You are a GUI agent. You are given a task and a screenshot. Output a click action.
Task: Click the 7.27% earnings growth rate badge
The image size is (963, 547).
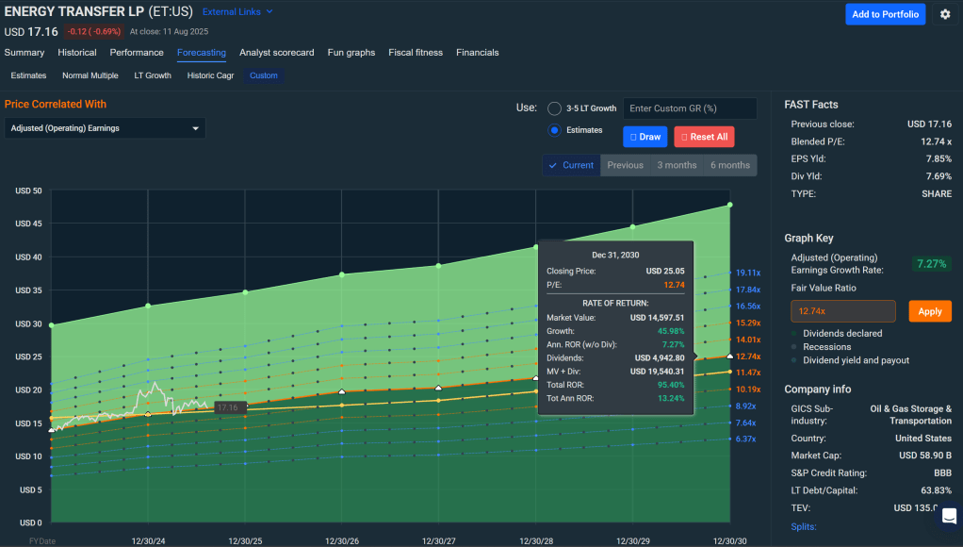click(931, 264)
